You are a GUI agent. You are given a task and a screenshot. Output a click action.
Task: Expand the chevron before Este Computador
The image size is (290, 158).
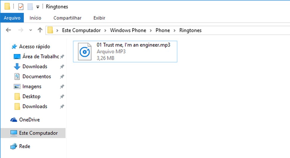pos(57,31)
